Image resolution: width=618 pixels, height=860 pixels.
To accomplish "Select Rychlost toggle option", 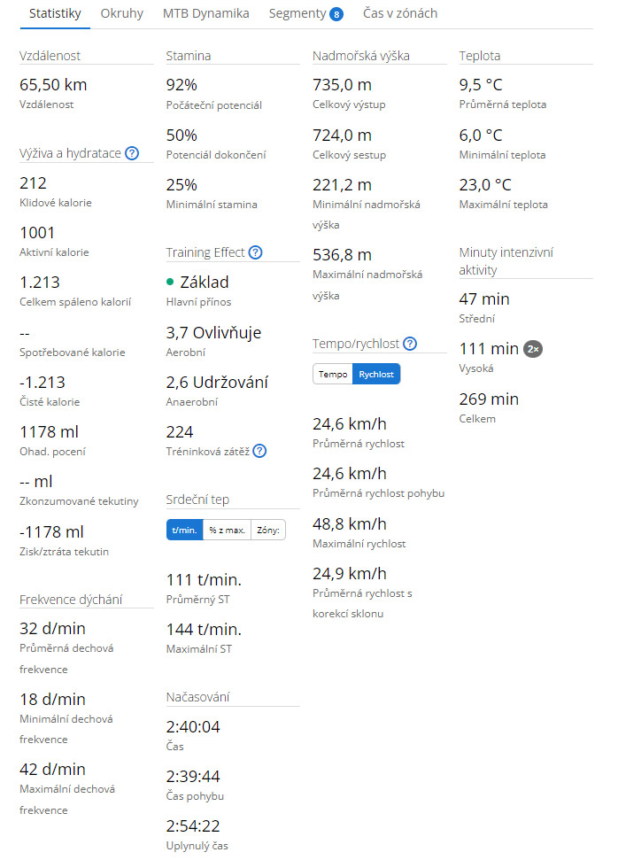I will pos(376,374).
